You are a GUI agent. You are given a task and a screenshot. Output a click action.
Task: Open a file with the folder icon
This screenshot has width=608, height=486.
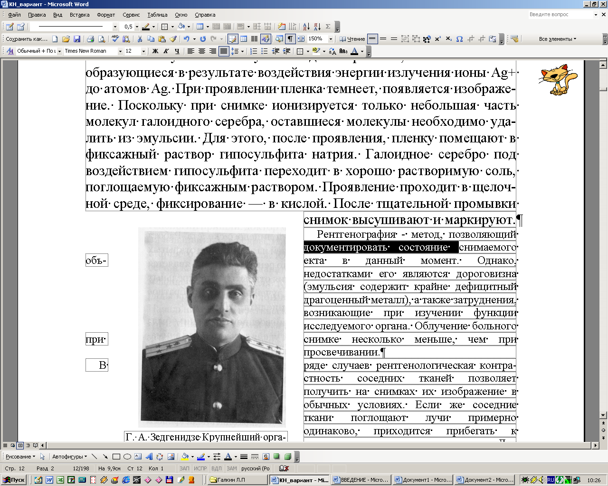pos(66,39)
